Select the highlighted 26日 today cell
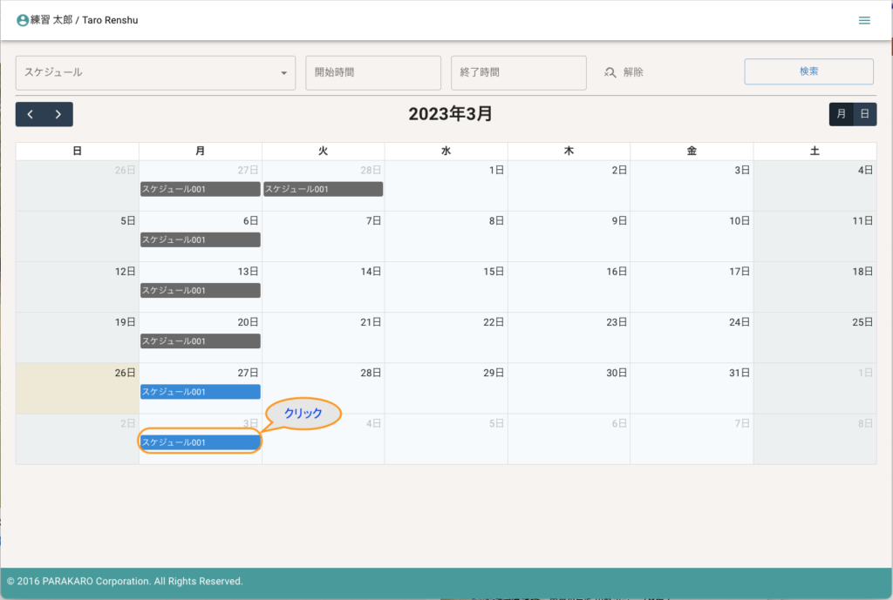The image size is (893, 600). 77,388
